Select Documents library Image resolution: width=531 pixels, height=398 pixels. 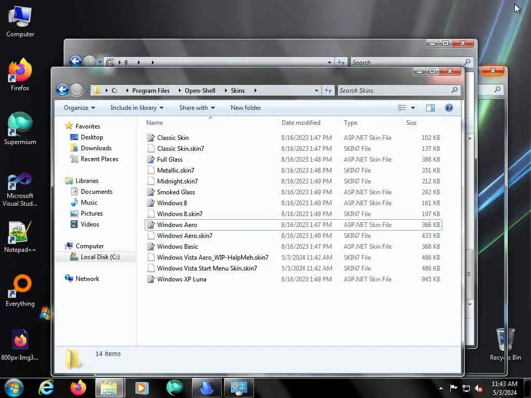coord(96,192)
